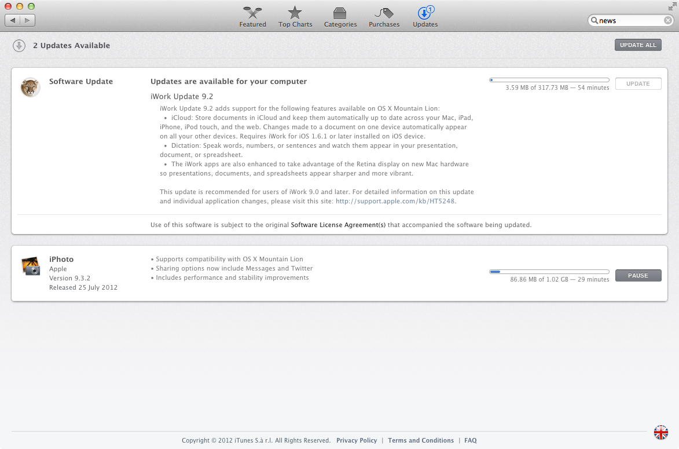Click the Software Update download progress bar
This screenshot has height=449, width=679.
[549, 80]
